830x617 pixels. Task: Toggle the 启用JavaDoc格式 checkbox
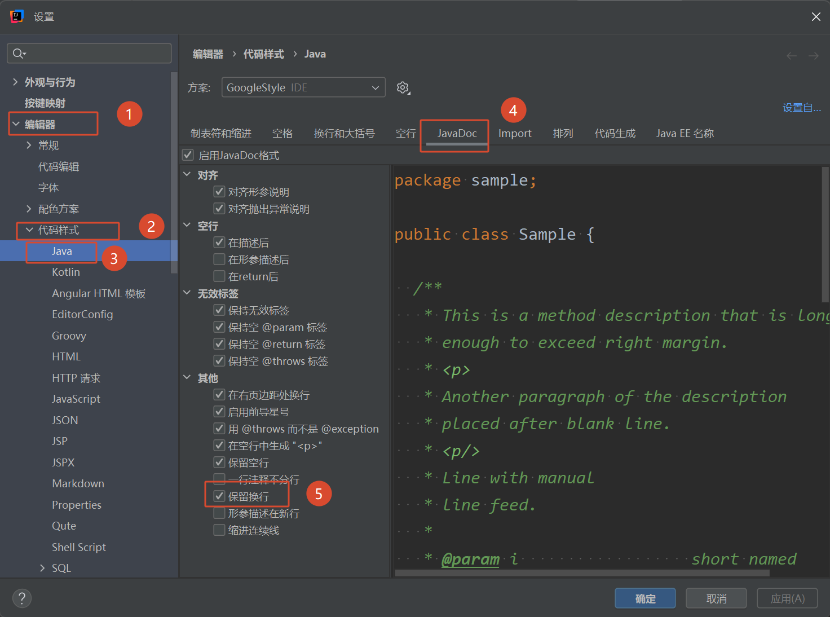coord(188,155)
